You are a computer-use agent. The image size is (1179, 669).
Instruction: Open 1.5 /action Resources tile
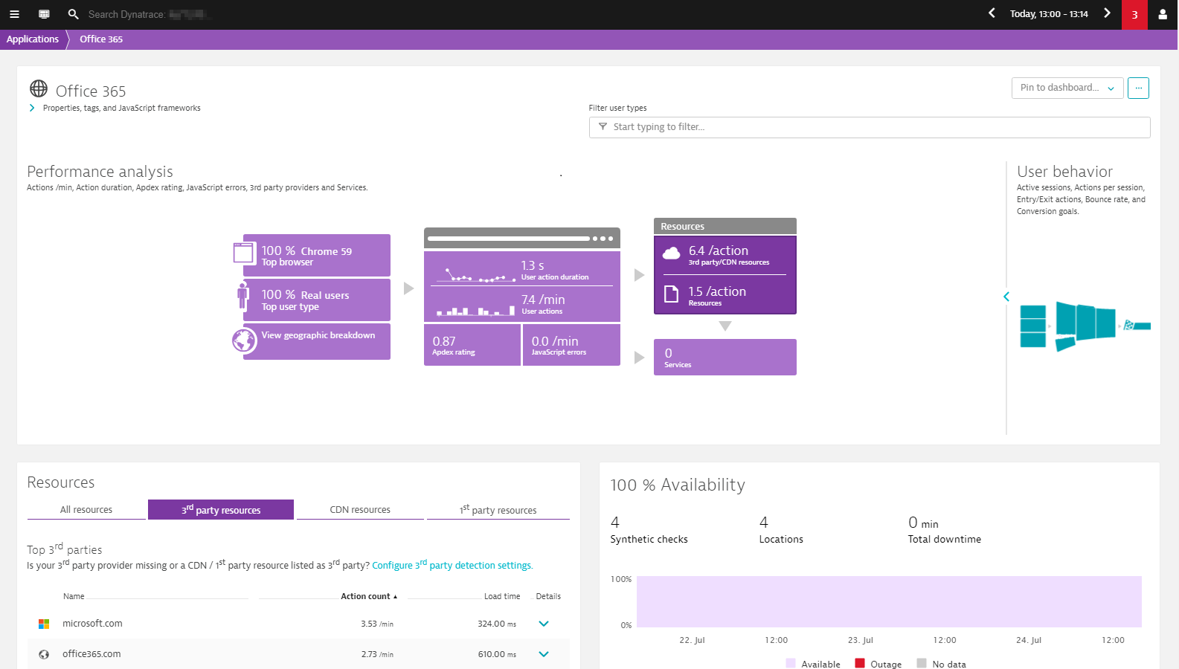click(x=725, y=295)
